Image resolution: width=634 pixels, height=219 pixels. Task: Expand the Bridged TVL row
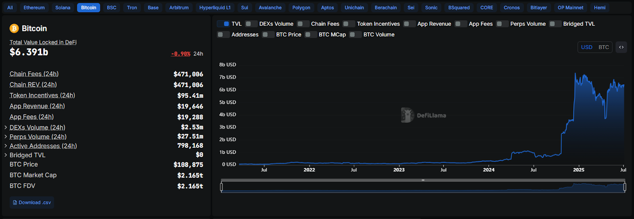click(6, 155)
